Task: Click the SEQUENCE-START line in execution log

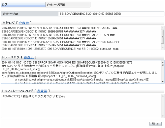Action: point(59,28)
